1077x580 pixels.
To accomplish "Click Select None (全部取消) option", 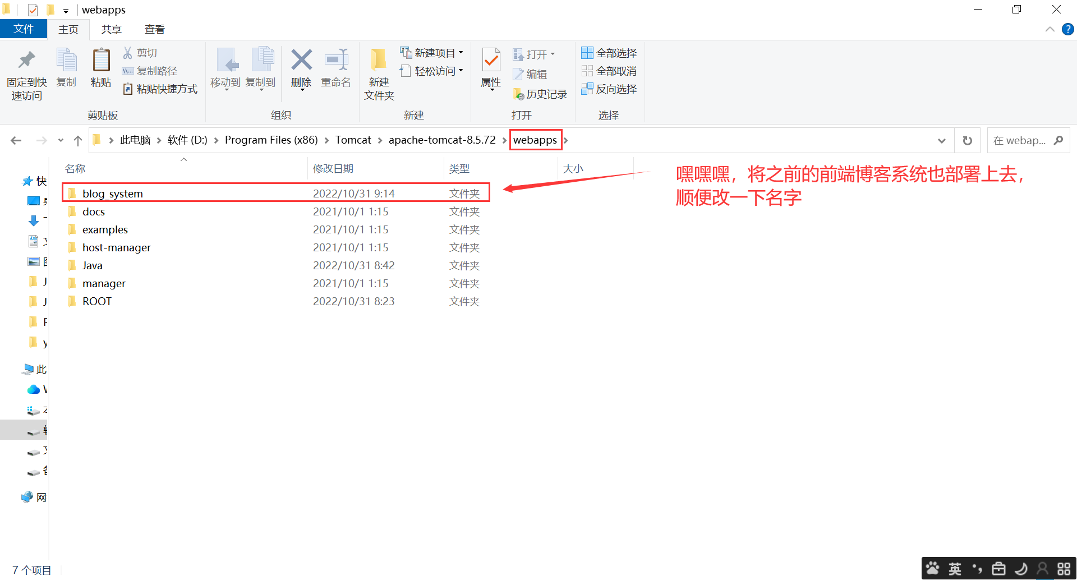I will [609, 71].
